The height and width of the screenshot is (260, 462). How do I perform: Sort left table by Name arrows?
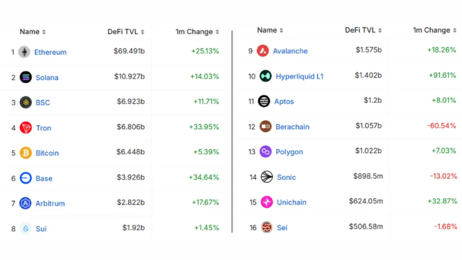[x=44, y=32]
